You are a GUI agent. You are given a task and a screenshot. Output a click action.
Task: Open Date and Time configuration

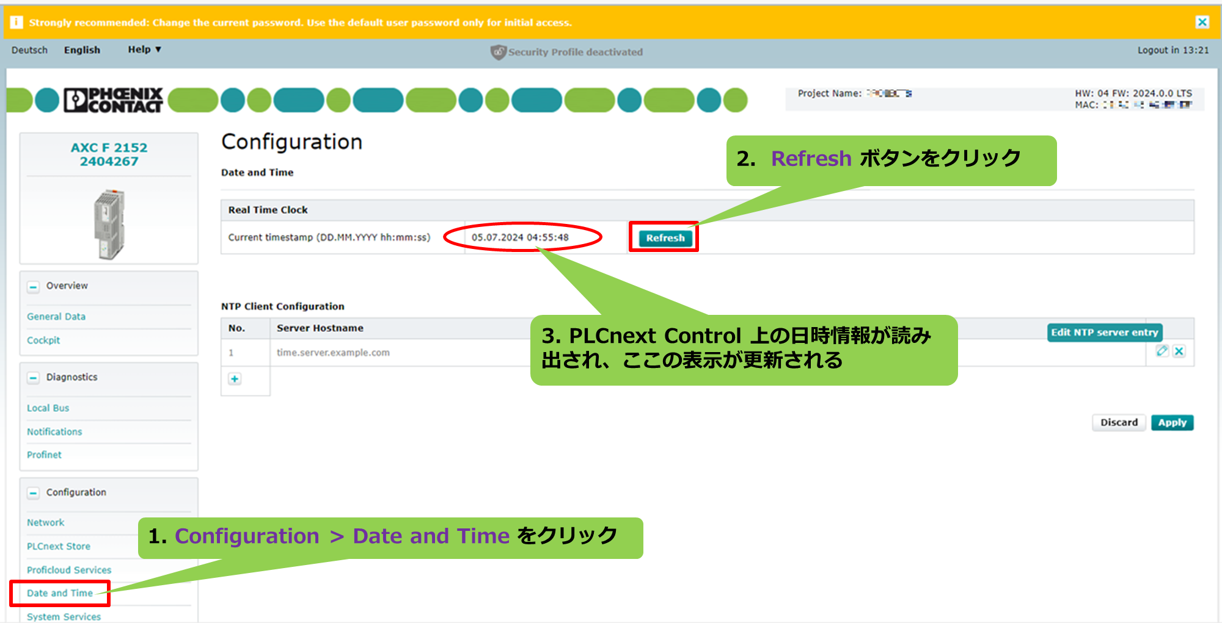point(60,593)
